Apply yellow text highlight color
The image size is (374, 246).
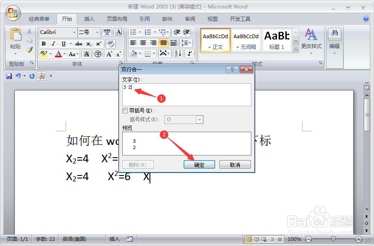point(43,54)
